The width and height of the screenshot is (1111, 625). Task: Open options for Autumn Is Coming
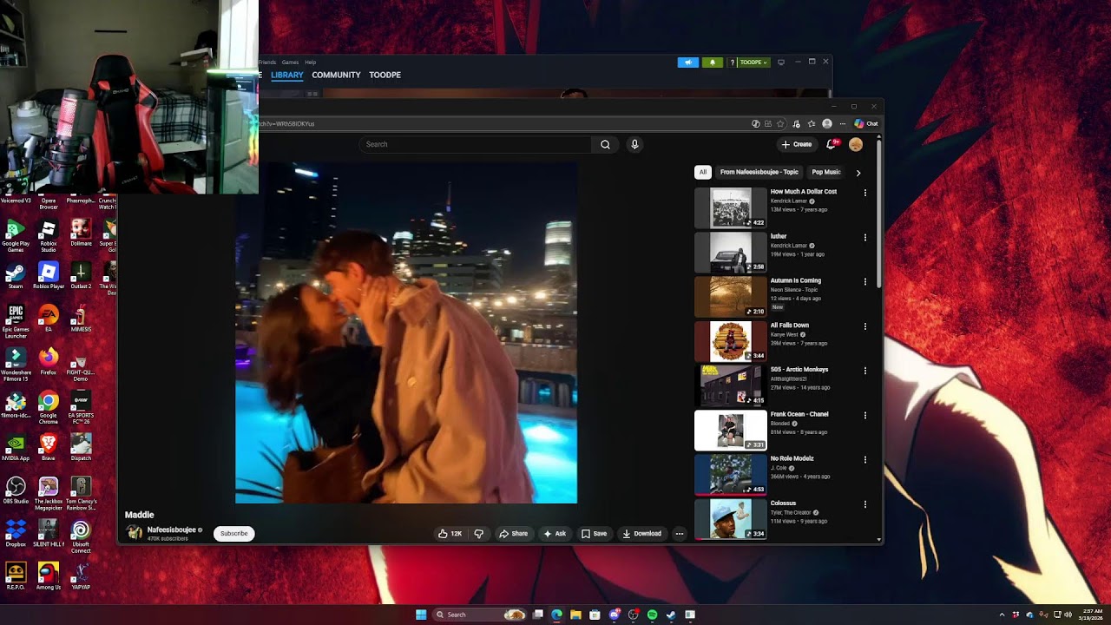[864, 281]
